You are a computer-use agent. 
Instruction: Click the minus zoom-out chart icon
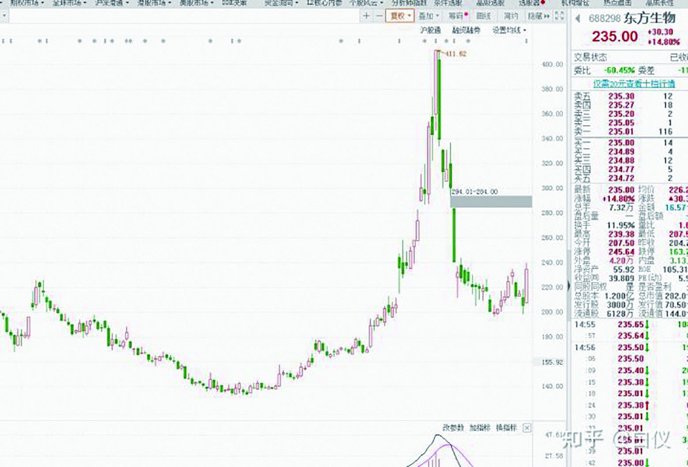click(379, 16)
